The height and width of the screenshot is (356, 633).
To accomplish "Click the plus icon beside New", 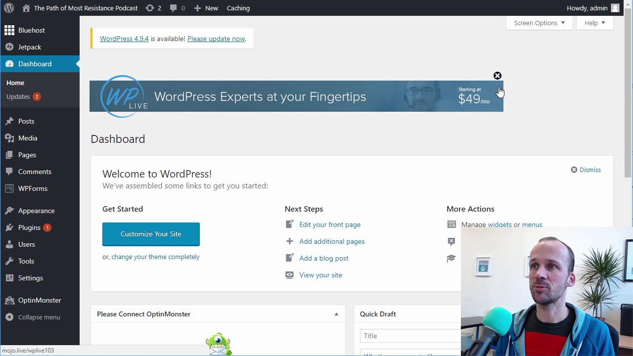I will point(197,8).
